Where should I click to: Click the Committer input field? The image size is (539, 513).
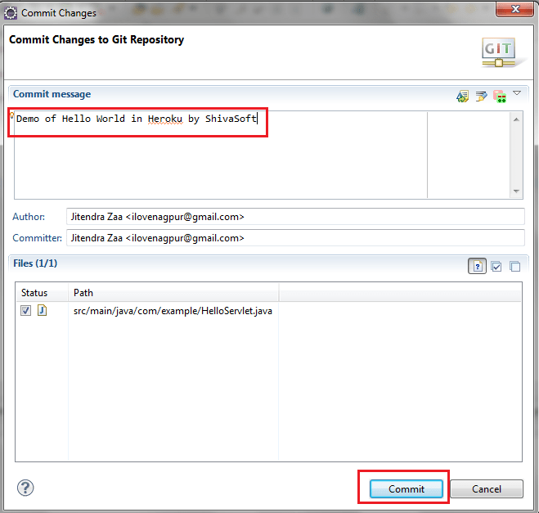tap(295, 238)
